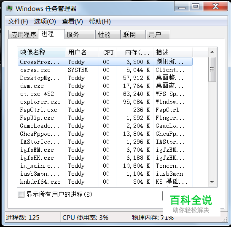
Task: Sort by 用户名 column header
Action: (82, 52)
